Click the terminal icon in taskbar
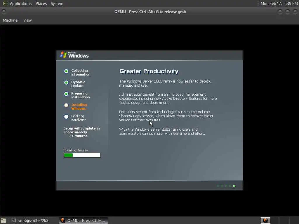The image size is (299, 224). click(14, 220)
